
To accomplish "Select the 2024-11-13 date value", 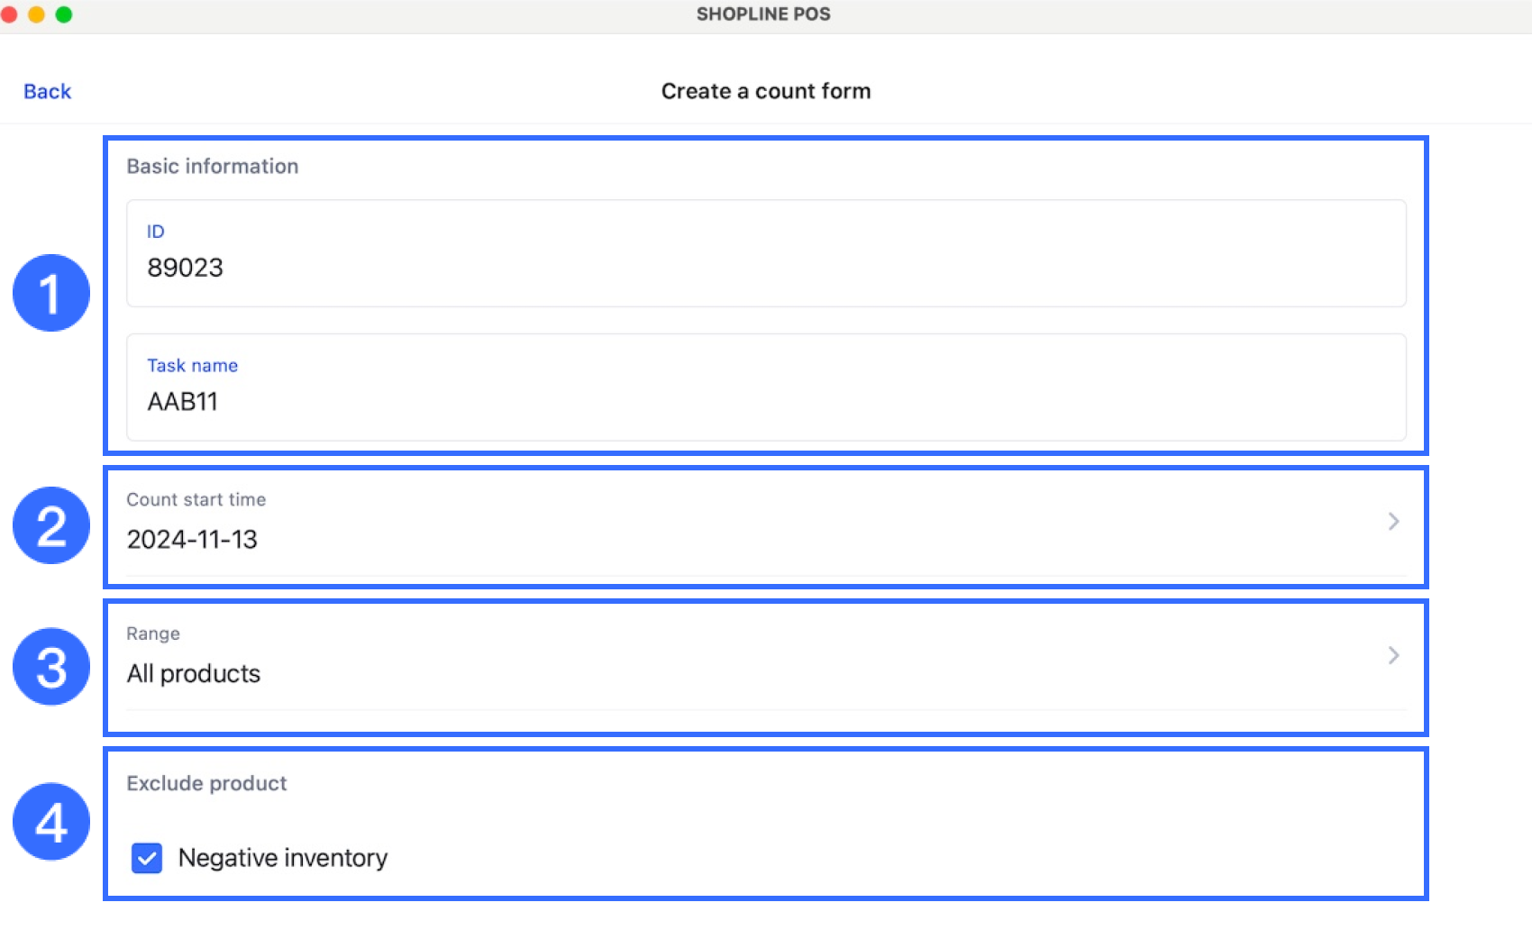I will (192, 539).
